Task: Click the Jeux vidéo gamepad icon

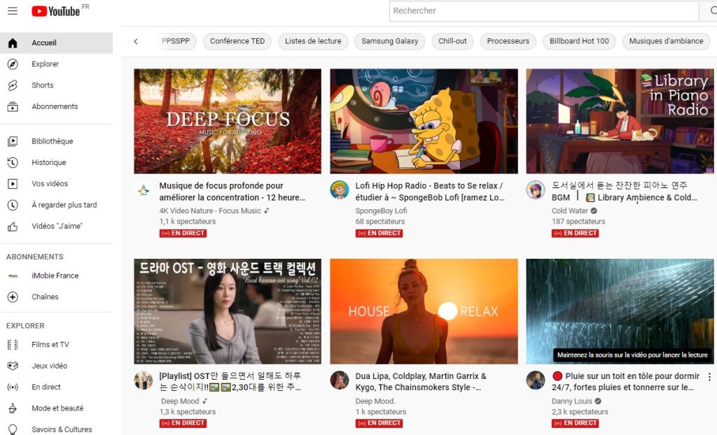Action: [13, 366]
